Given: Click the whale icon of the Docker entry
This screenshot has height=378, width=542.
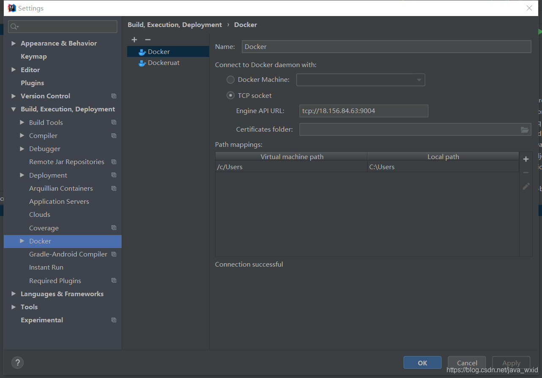Looking at the screenshot, I should 142,52.
